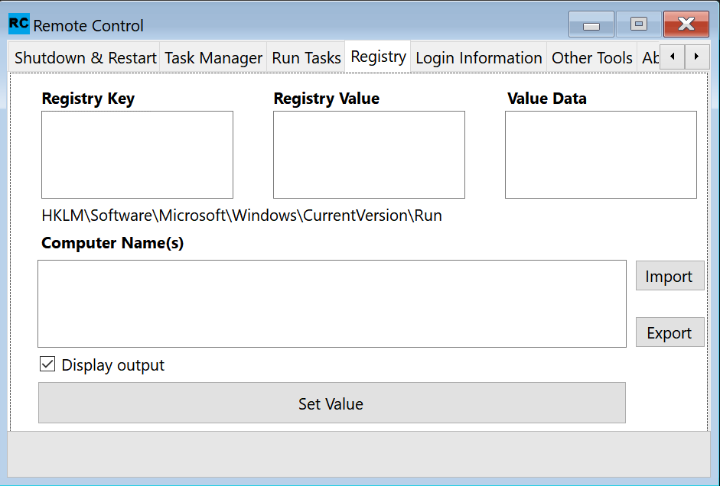Maximize the Remote Control window
The height and width of the screenshot is (486, 720).
coord(638,24)
